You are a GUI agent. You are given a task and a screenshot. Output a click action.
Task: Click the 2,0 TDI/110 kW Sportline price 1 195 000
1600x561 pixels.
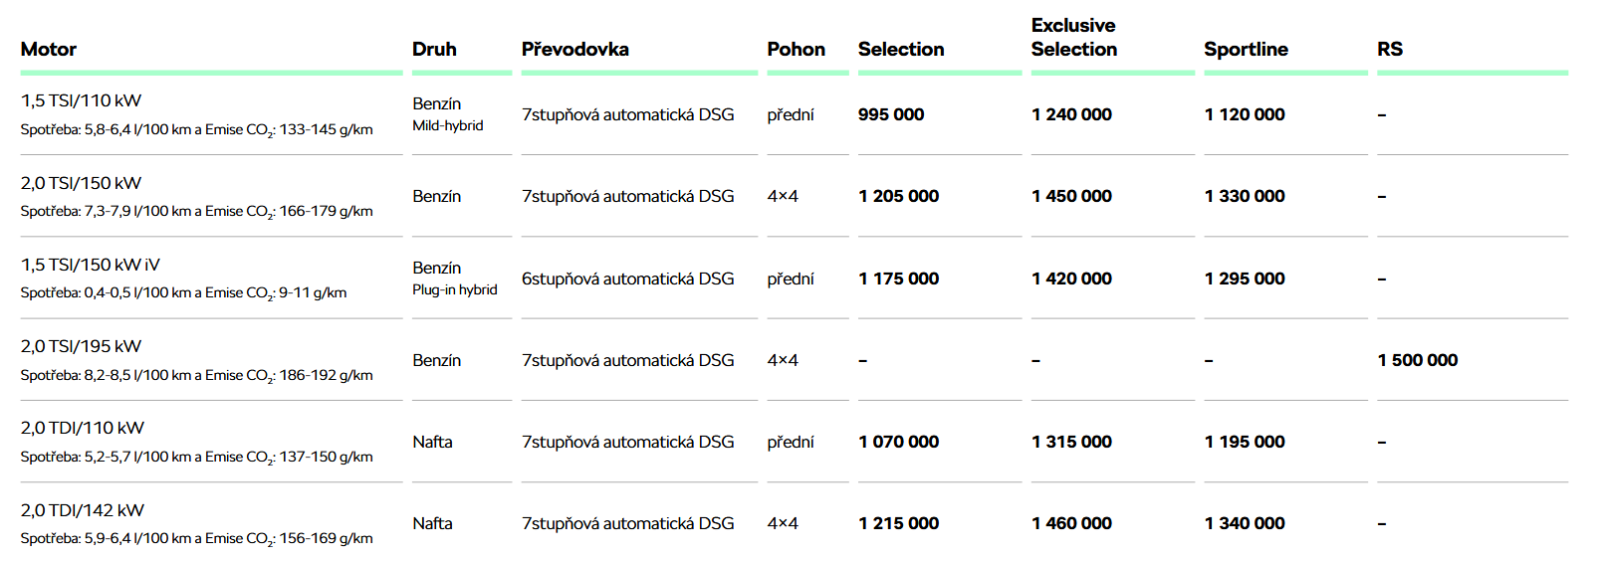(x=1245, y=442)
